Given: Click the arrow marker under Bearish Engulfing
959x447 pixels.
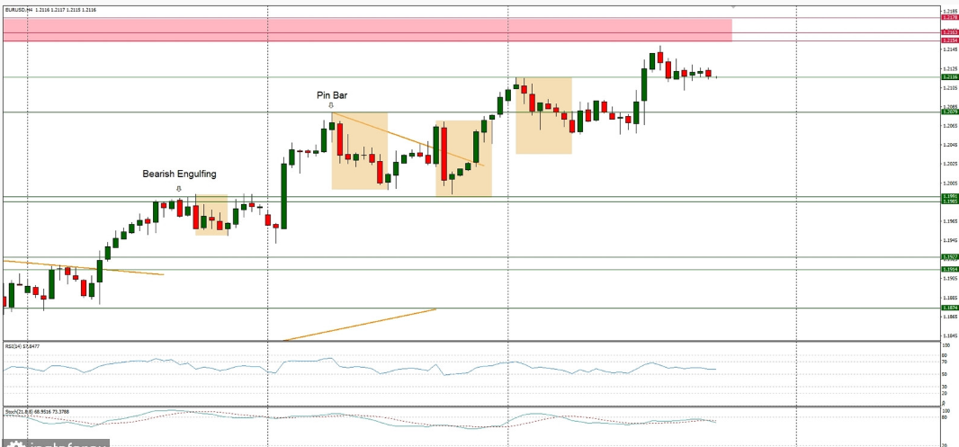Looking at the screenshot, I should (178, 188).
